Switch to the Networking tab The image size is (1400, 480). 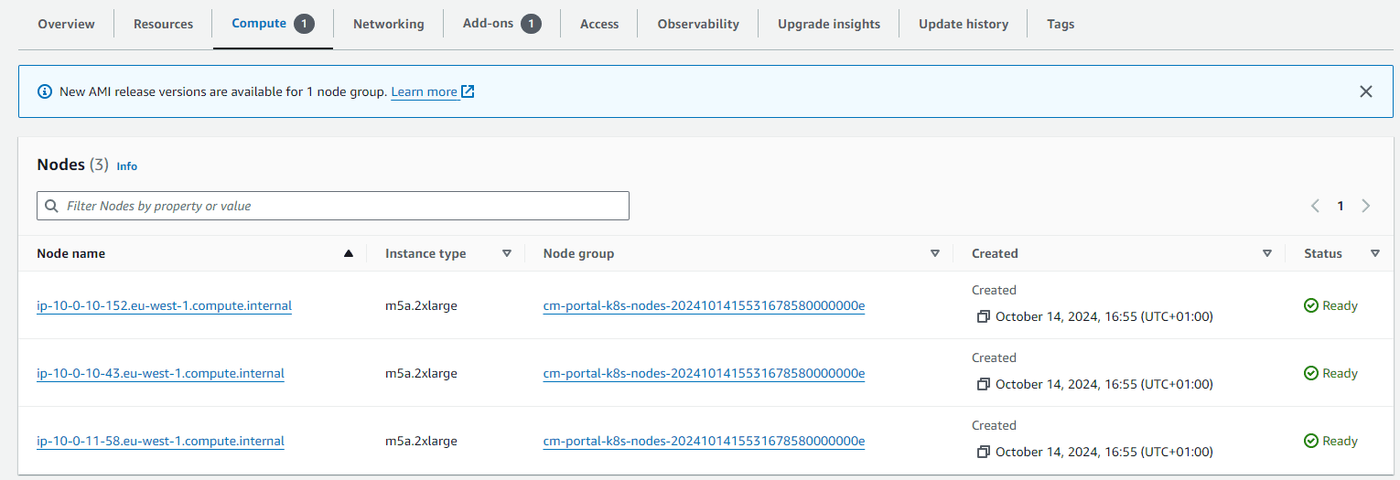(x=388, y=24)
